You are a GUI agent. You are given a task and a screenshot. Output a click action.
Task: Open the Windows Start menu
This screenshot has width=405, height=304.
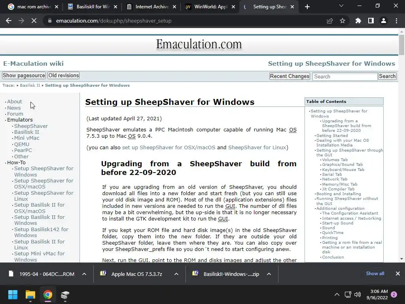(13, 294)
